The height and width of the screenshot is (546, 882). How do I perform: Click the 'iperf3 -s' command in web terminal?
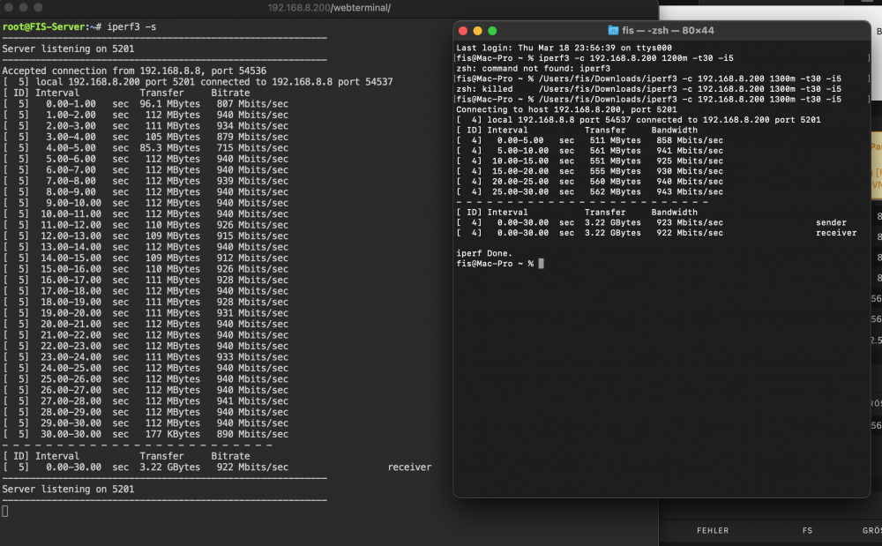pos(131,27)
